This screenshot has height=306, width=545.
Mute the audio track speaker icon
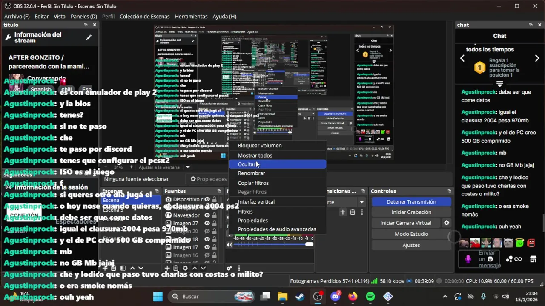click(229, 244)
